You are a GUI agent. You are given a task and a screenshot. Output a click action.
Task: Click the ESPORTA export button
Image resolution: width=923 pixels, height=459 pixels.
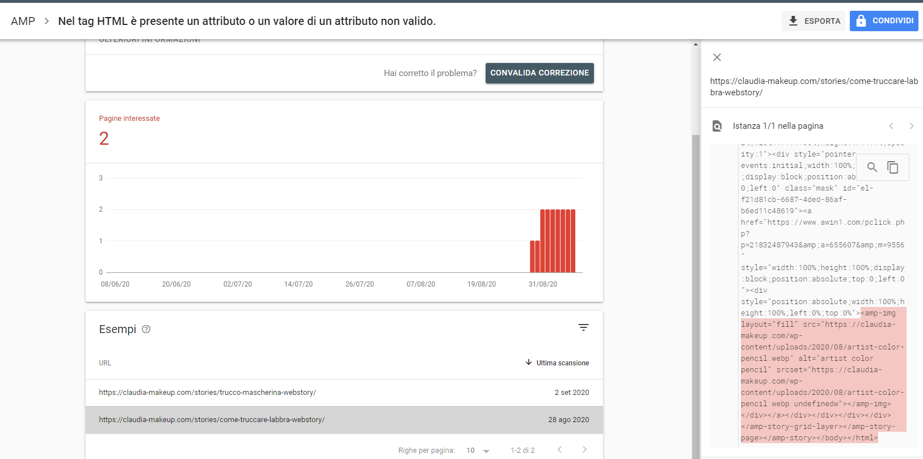click(814, 21)
